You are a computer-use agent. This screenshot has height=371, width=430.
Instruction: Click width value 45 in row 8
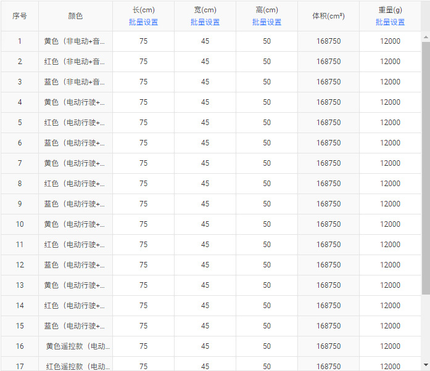coord(205,184)
